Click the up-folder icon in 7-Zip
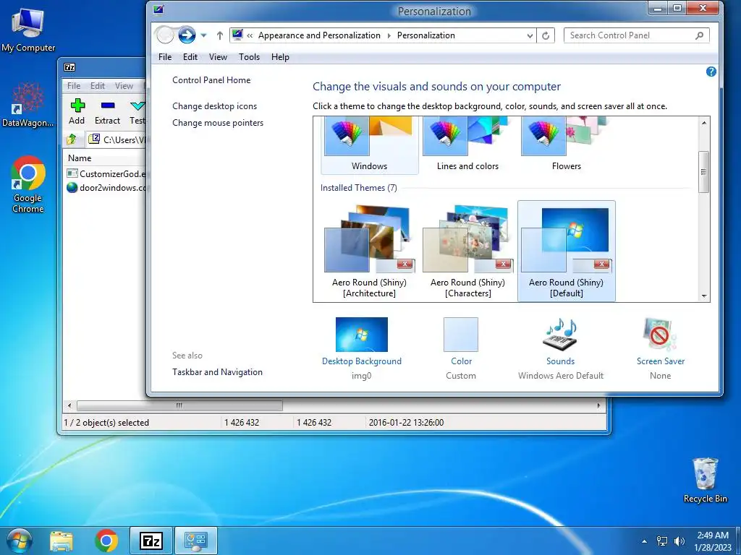Image resolution: width=741 pixels, height=555 pixels. tap(72, 139)
